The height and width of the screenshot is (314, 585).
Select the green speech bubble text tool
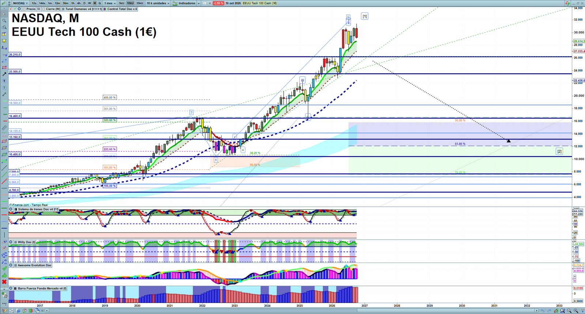(4, 88)
